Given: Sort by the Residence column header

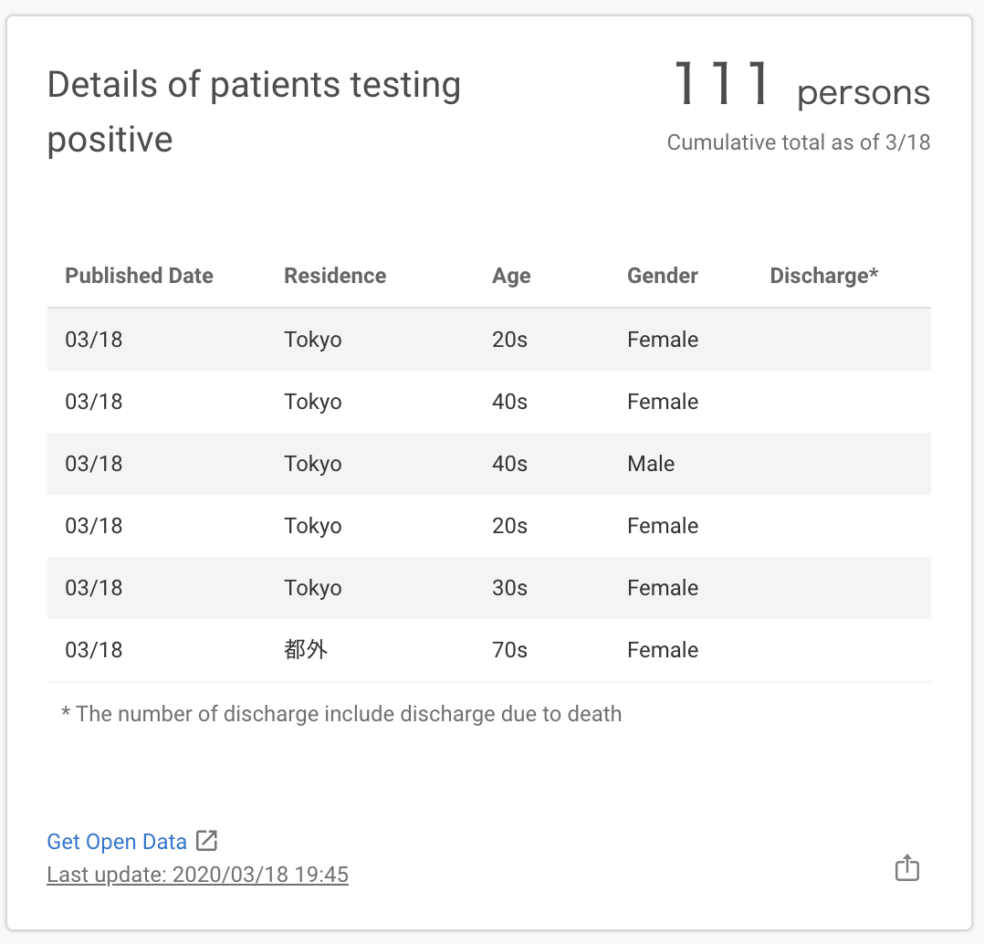Looking at the screenshot, I should click(335, 276).
